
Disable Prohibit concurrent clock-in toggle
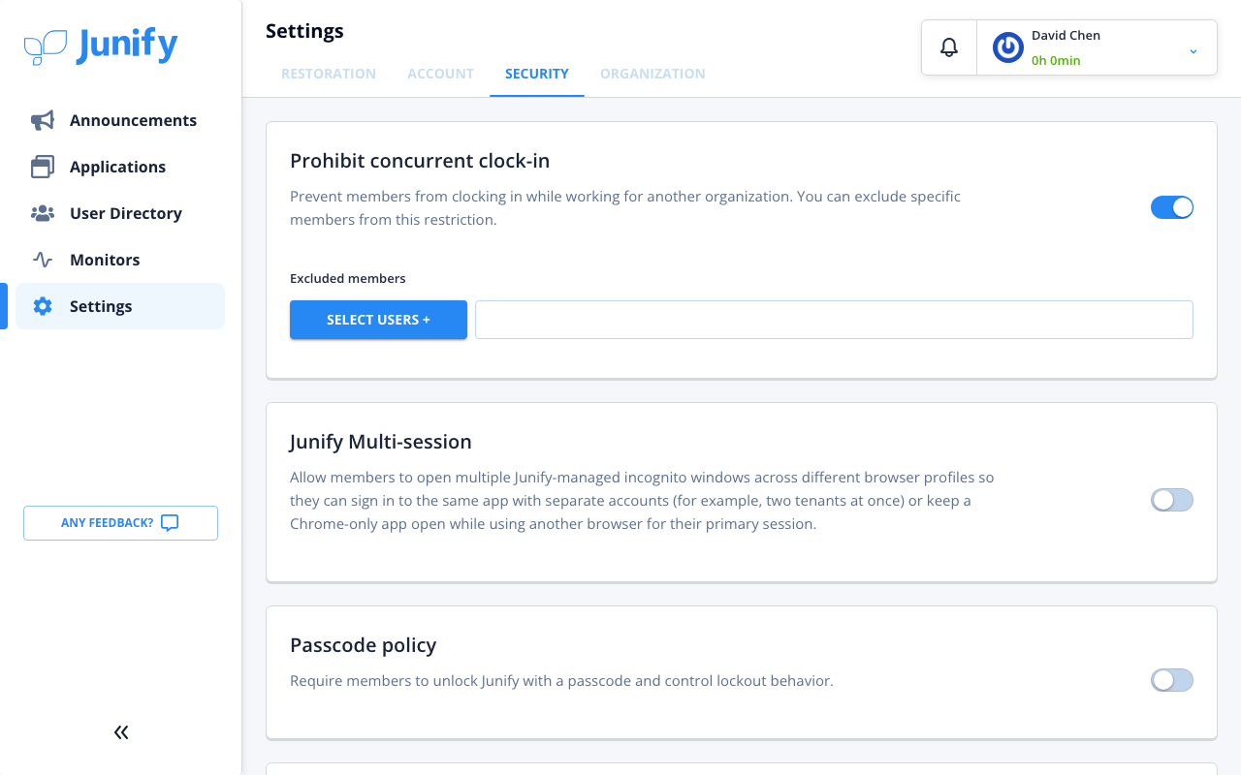(x=1172, y=207)
